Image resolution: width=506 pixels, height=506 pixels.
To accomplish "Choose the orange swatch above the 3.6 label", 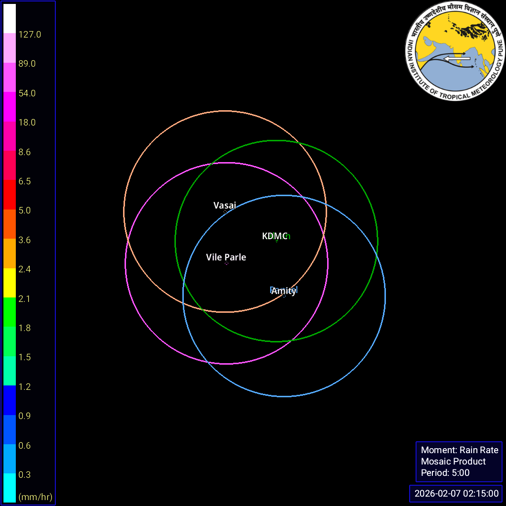I will tap(9, 224).
